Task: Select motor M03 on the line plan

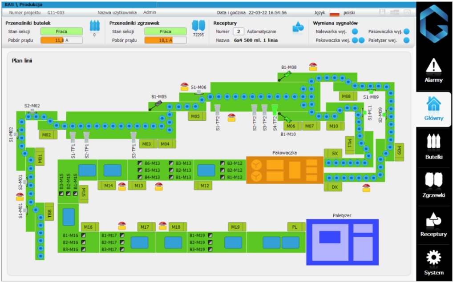Action: click(x=148, y=144)
